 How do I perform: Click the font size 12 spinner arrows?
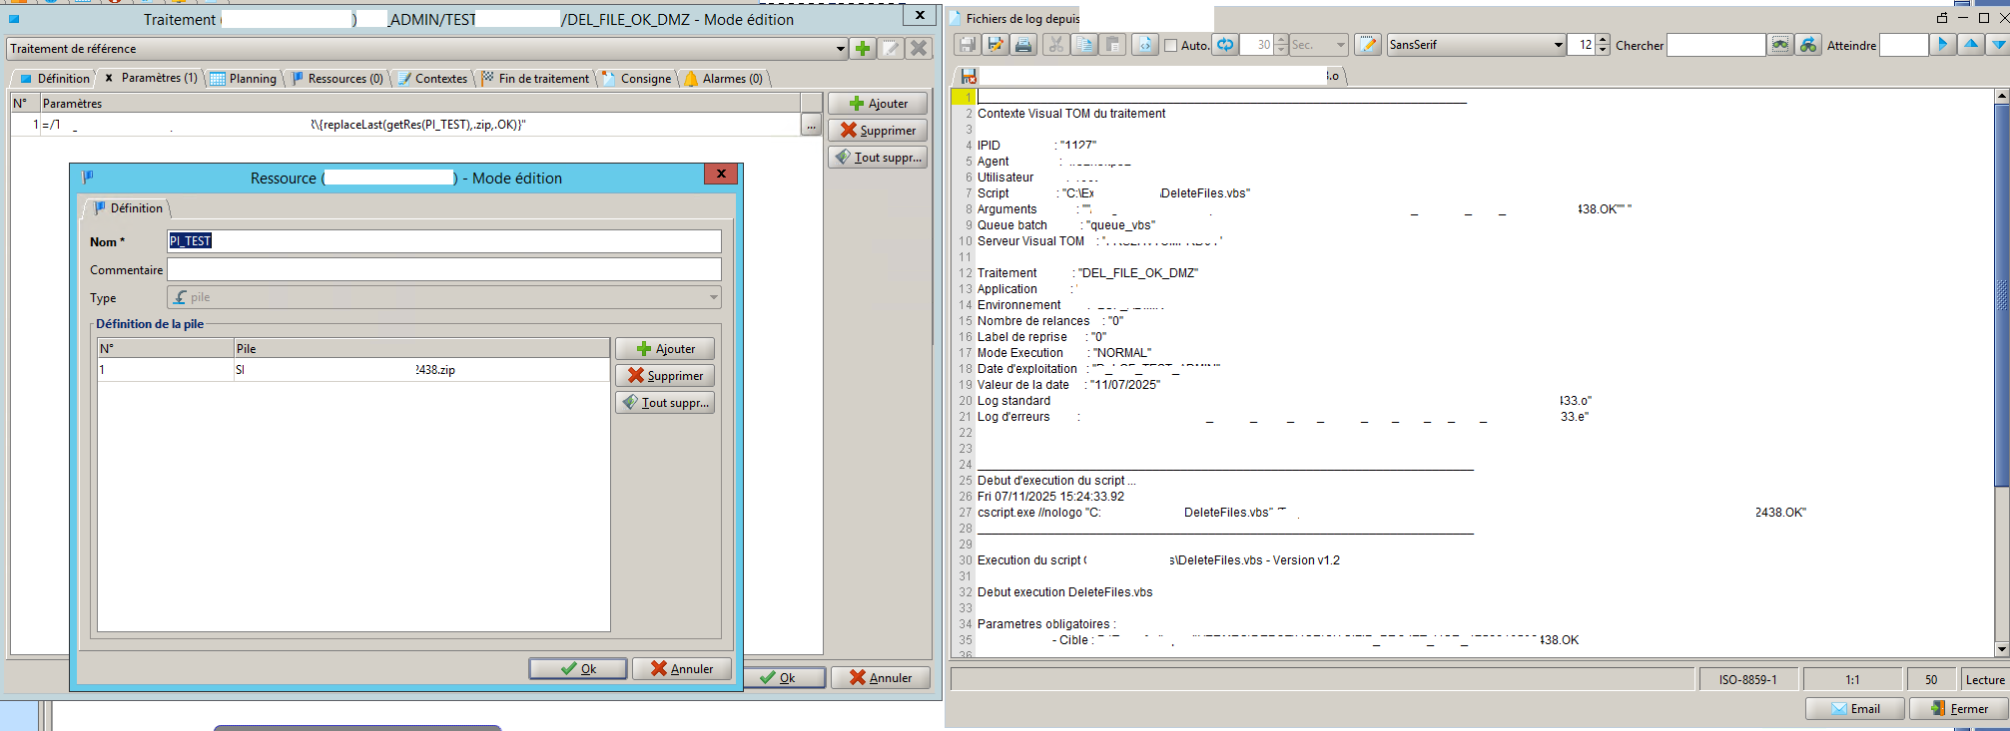1603,45
